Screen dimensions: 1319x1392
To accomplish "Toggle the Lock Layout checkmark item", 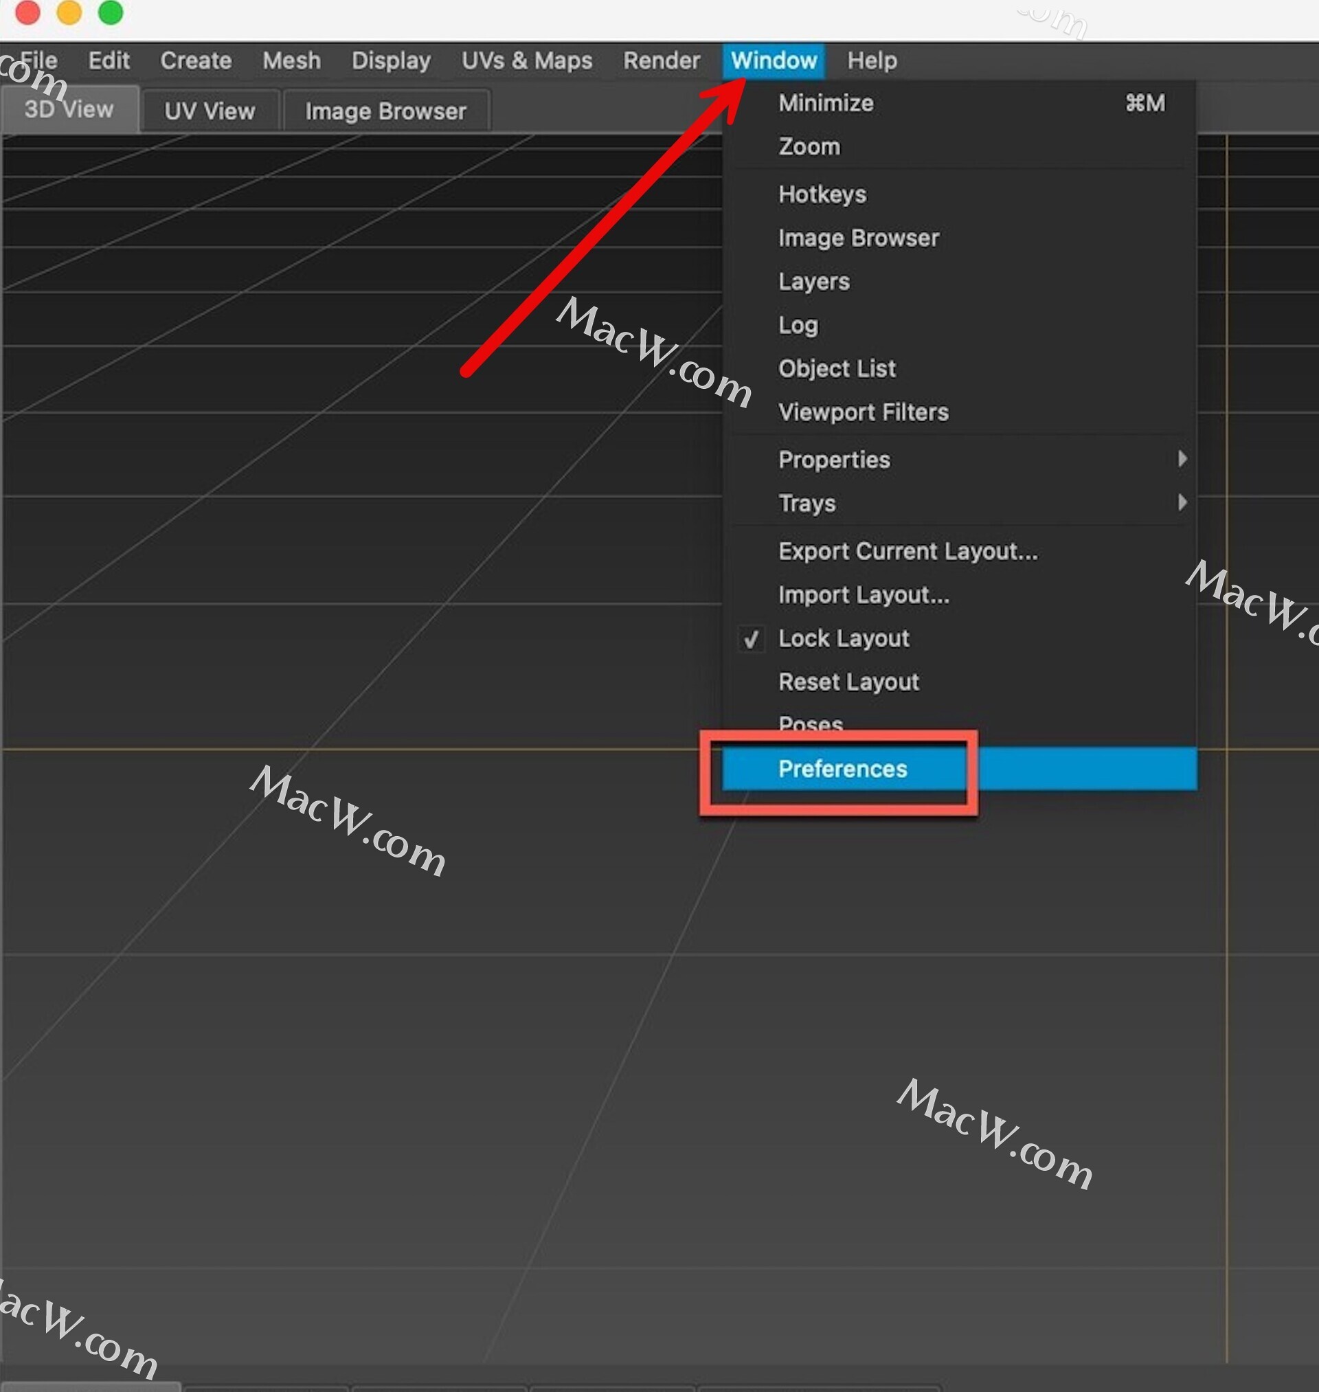I will point(960,638).
